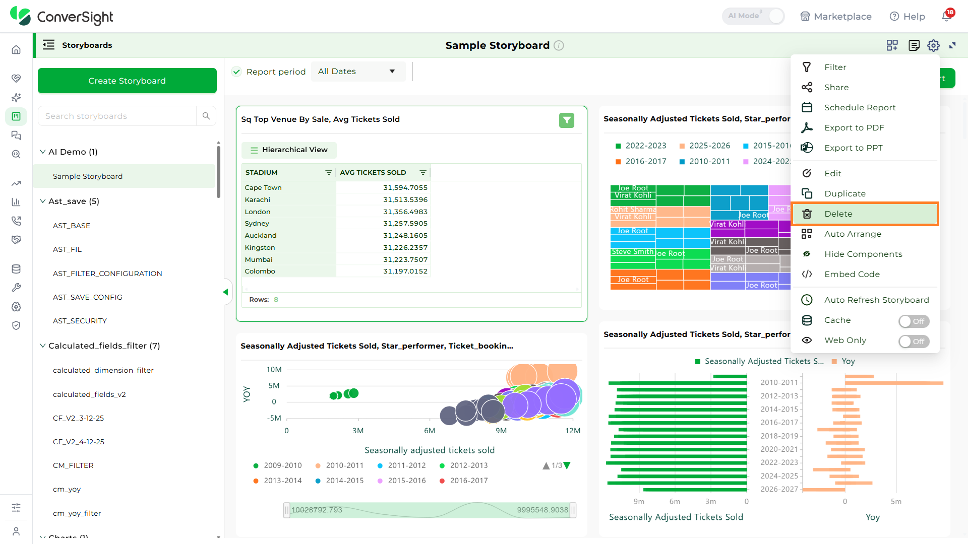The height and width of the screenshot is (544, 968).
Task: Click the Create Storyboard button
Action: point(127,81)
